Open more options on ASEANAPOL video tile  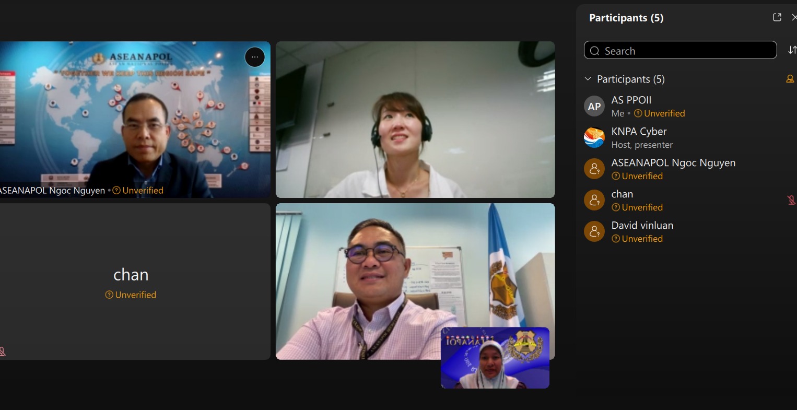coord(255,57)
